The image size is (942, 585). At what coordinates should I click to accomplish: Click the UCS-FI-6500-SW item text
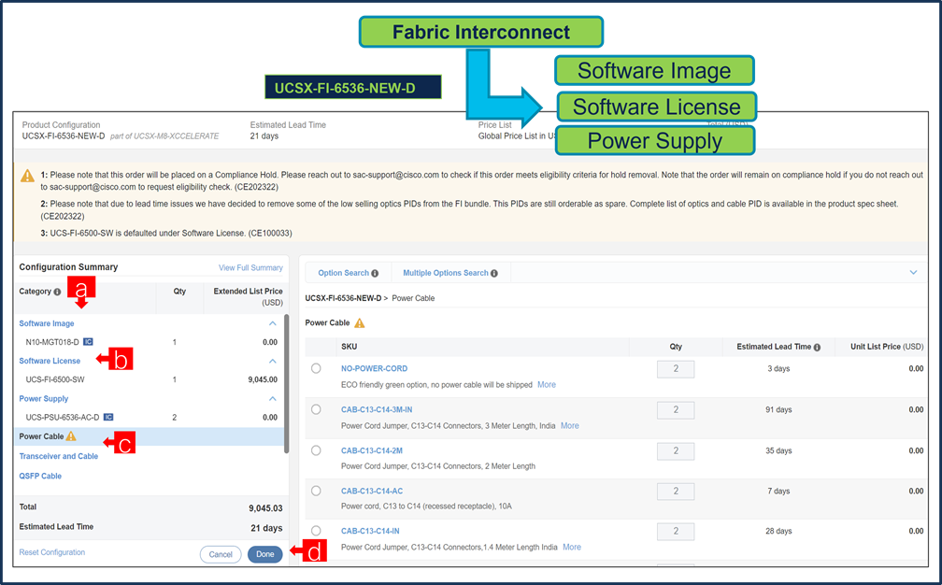click(x=55, y=379)
